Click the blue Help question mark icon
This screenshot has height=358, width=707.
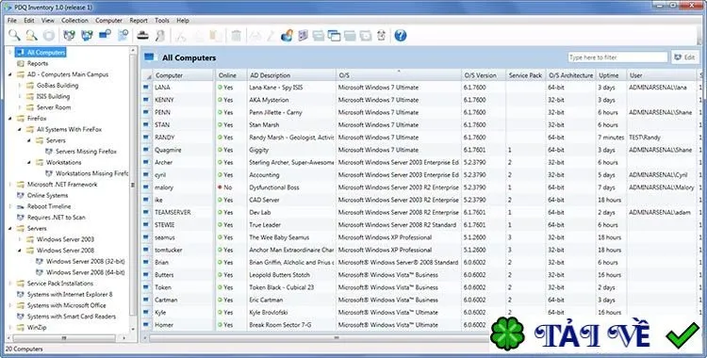click(401, 35)
